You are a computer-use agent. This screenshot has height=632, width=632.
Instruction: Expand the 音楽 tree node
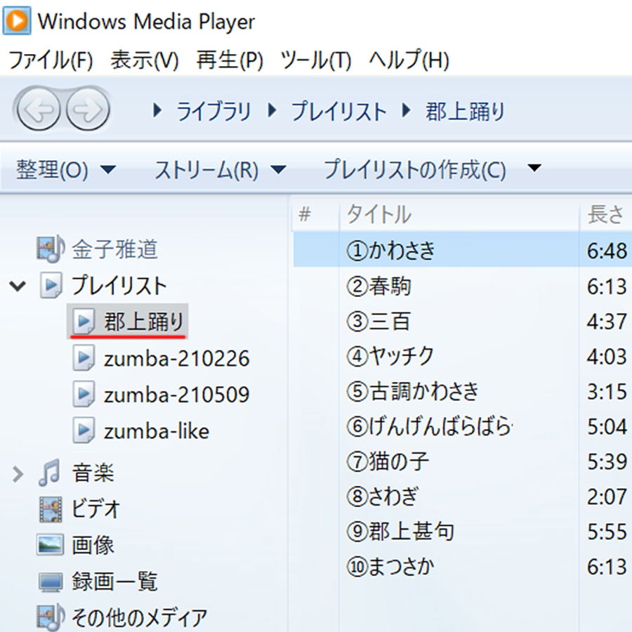click(18, 474)
